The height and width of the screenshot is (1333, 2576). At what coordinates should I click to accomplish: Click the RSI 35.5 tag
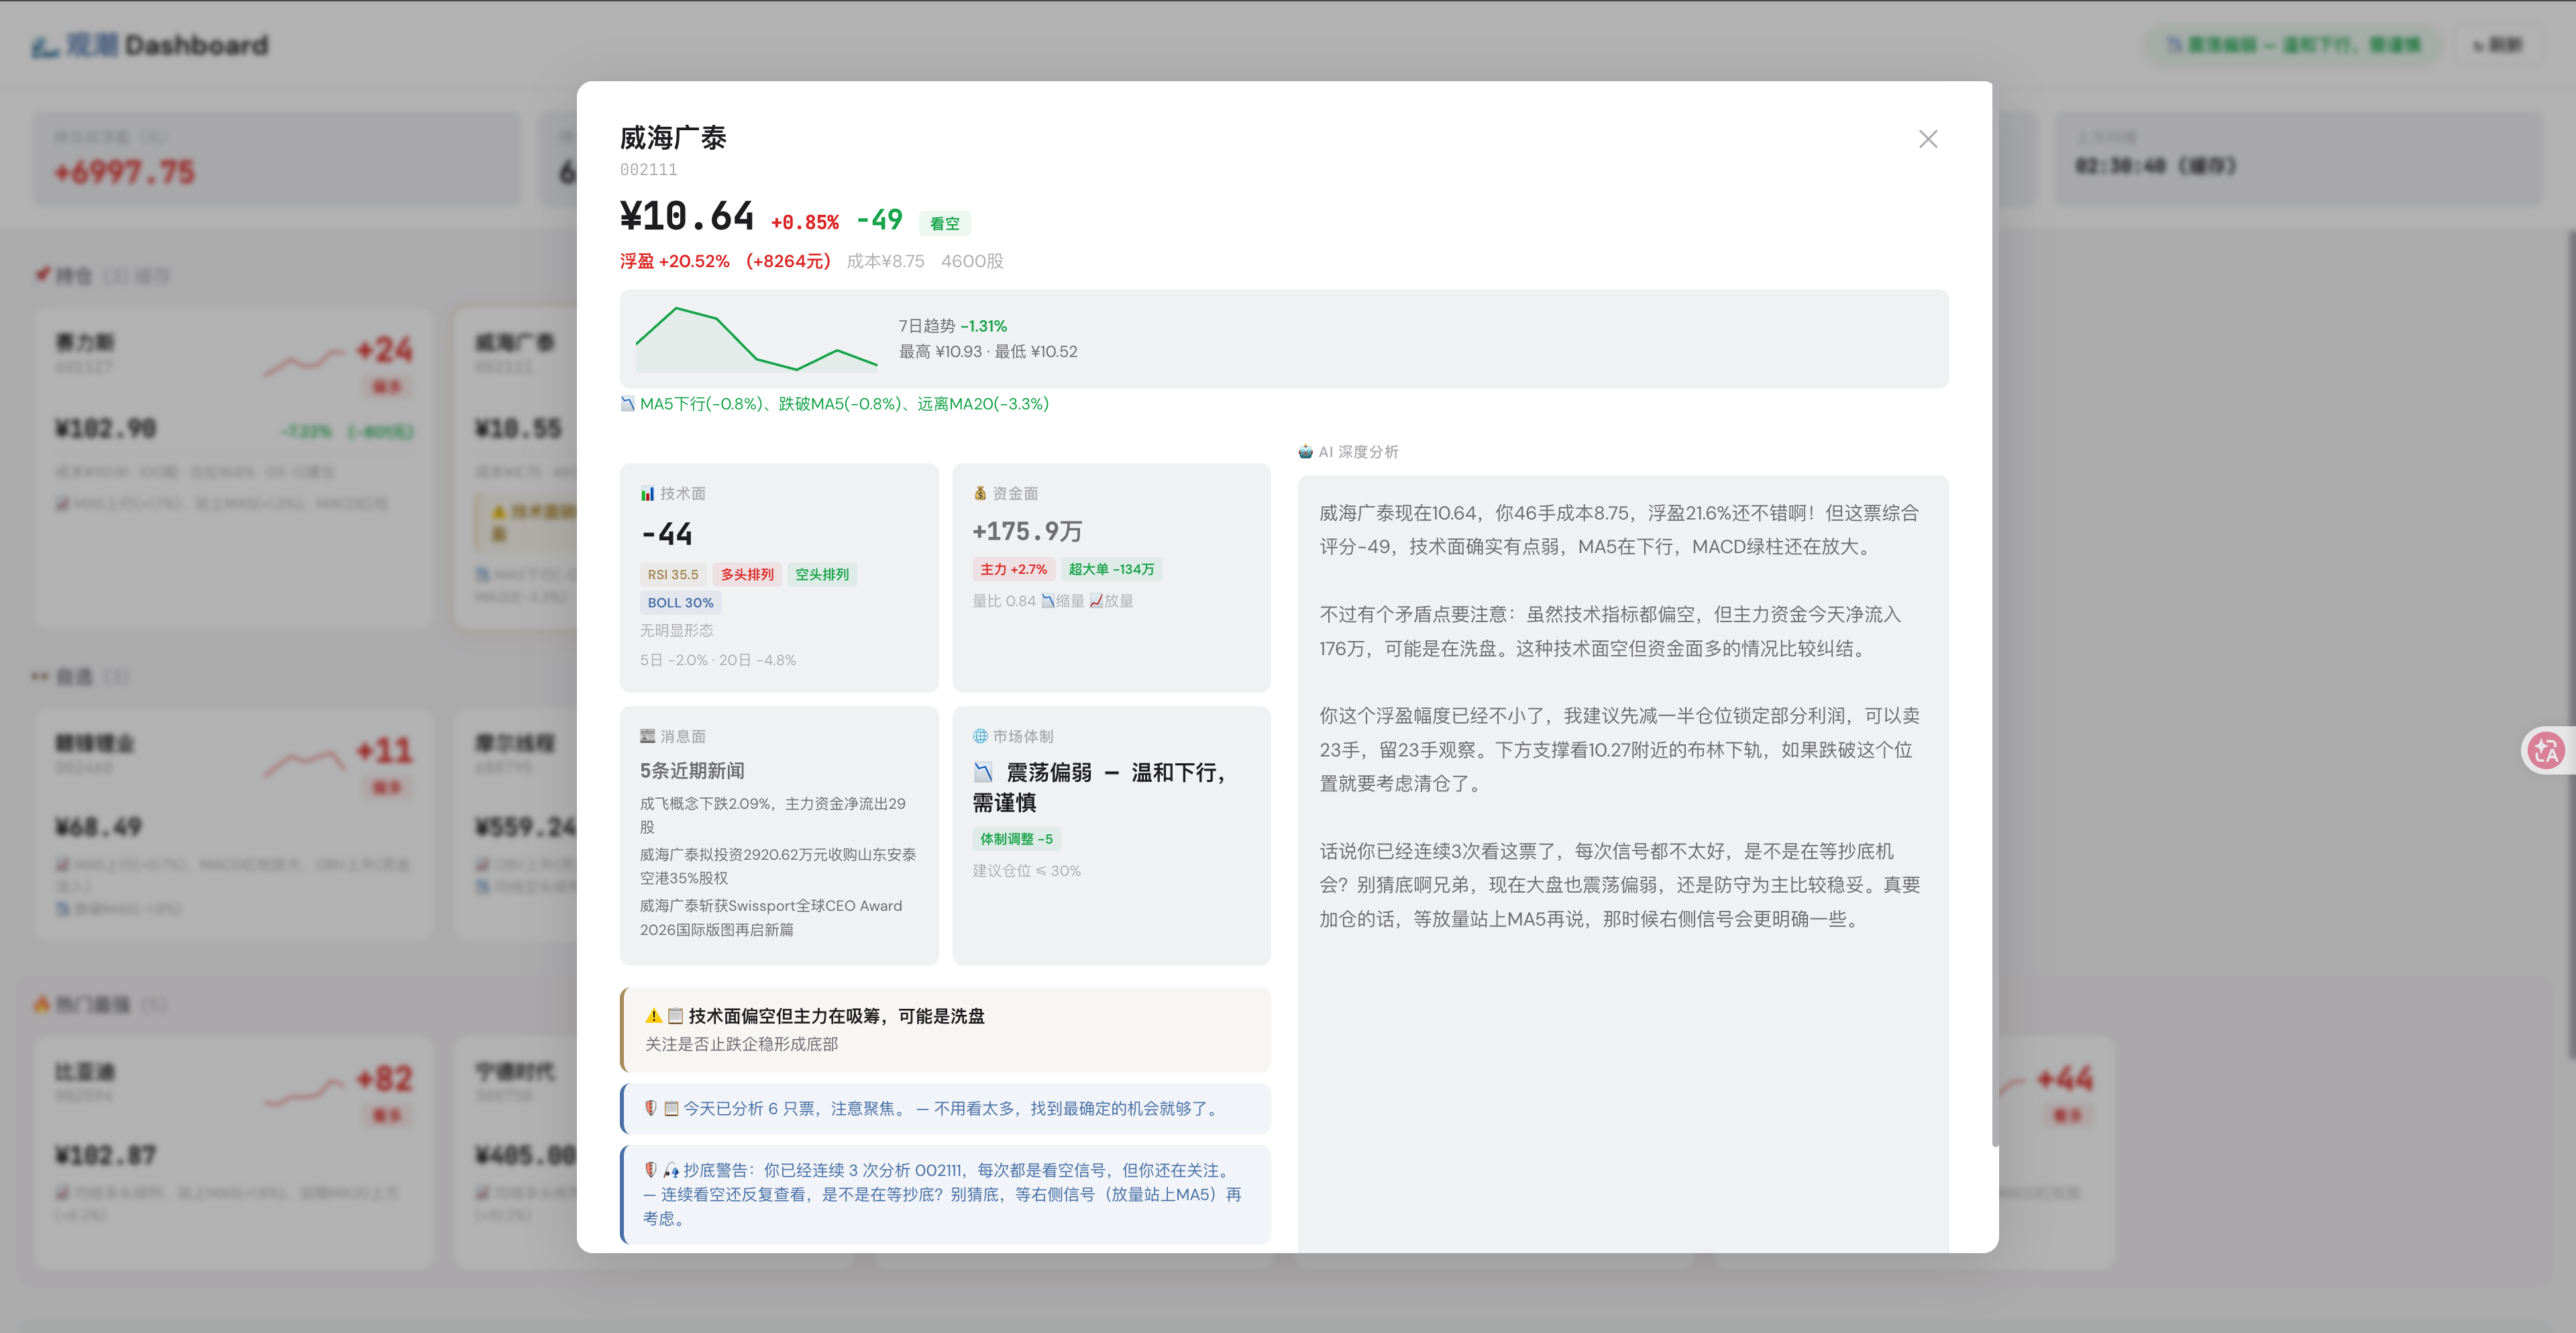(x=673, y=575)
